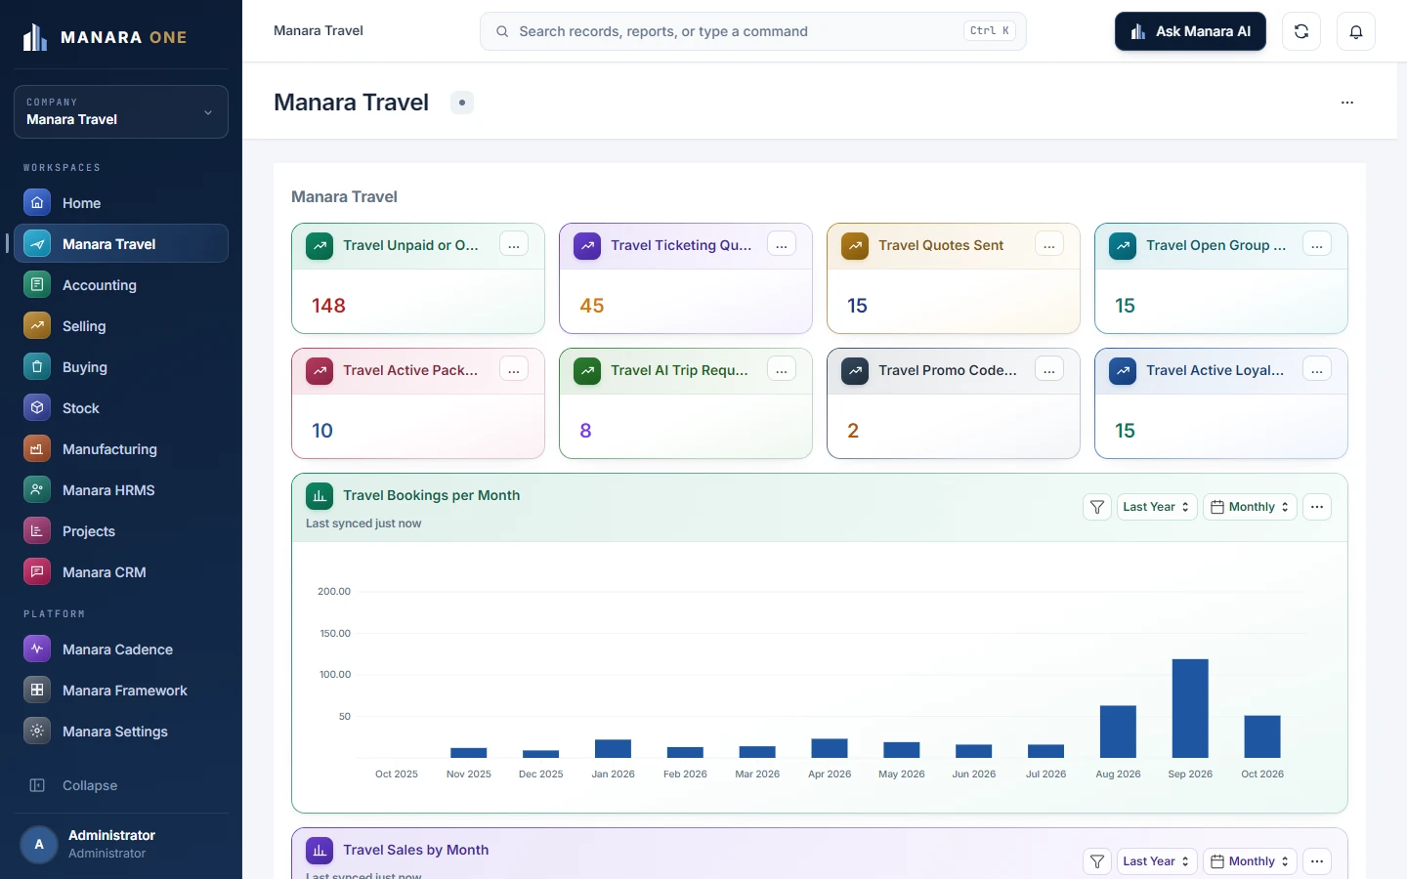This screenshot has height=879, width=1407.
Task: Click the Accounting workspace icon
Action: (37, 284)
